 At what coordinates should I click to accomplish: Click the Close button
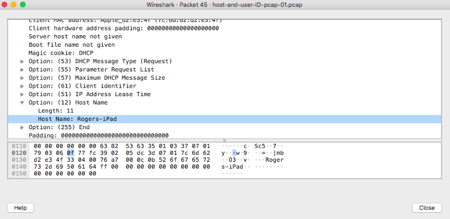tap(427, 208)
